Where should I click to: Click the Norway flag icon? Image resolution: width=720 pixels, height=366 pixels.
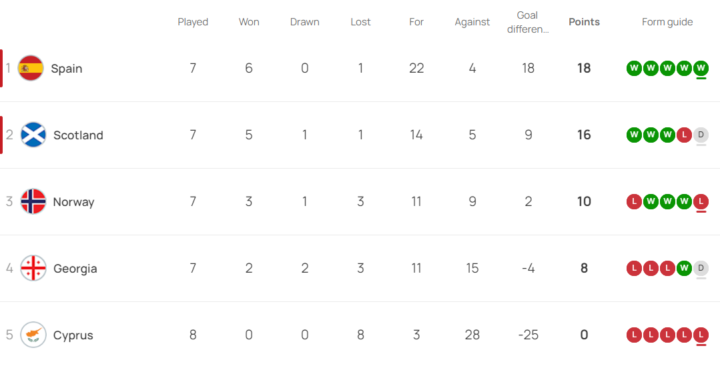click(33, 201)
